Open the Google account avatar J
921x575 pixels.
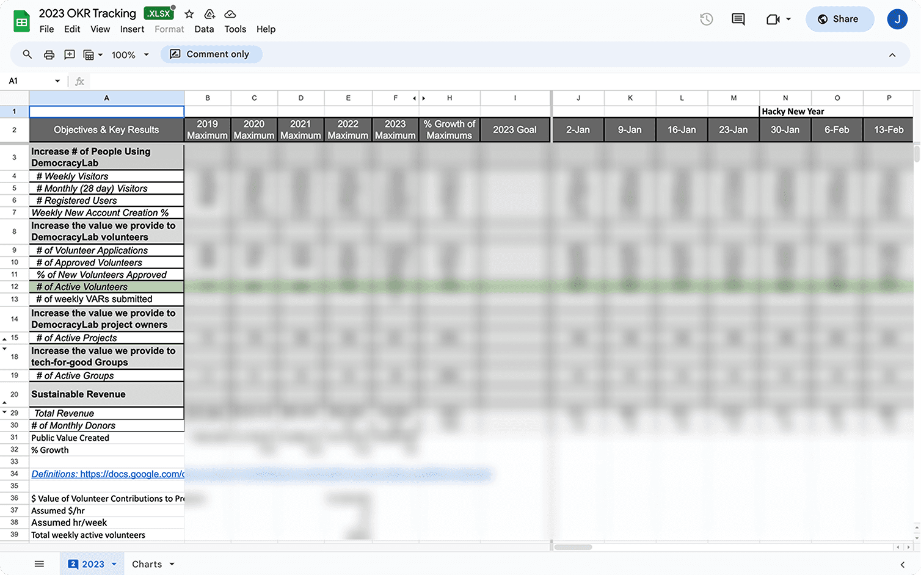click(x=897, y=19)
